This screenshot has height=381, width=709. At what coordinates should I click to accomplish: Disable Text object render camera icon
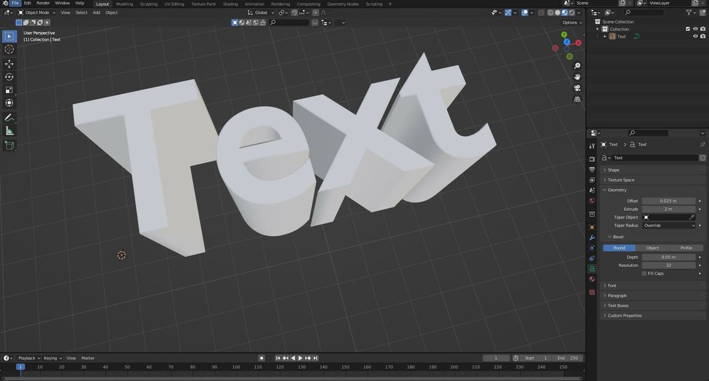coord(703,37)
